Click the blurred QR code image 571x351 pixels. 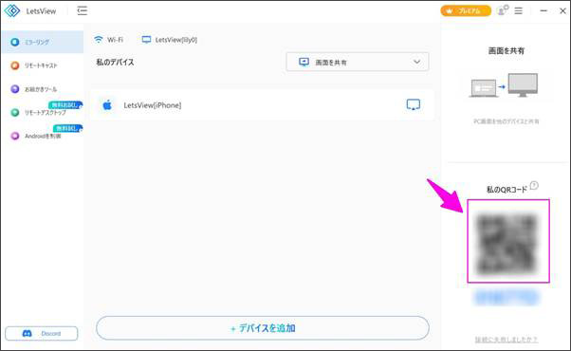(x=507, y=245)
